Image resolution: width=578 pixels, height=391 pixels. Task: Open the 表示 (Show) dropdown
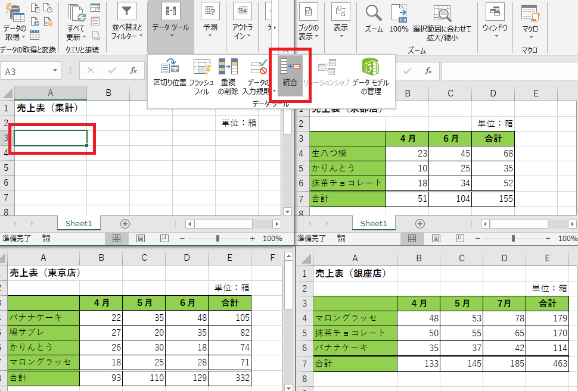tap(341, 21)
